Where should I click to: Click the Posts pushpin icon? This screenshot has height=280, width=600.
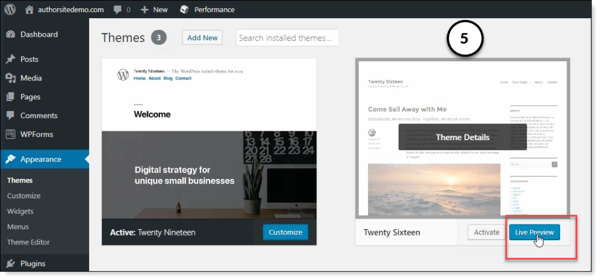11,59
